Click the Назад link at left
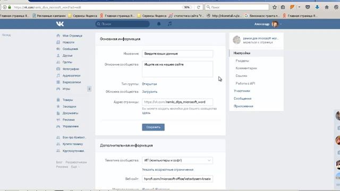 point(6,35)
